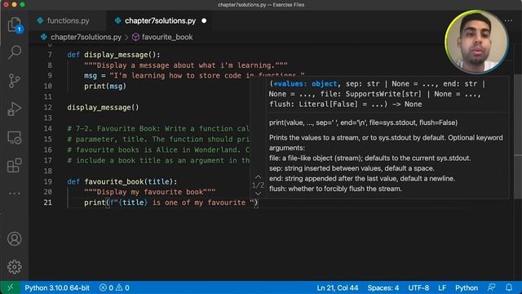
Task: Click the docstring on line 8
Action: coord(186,65)
